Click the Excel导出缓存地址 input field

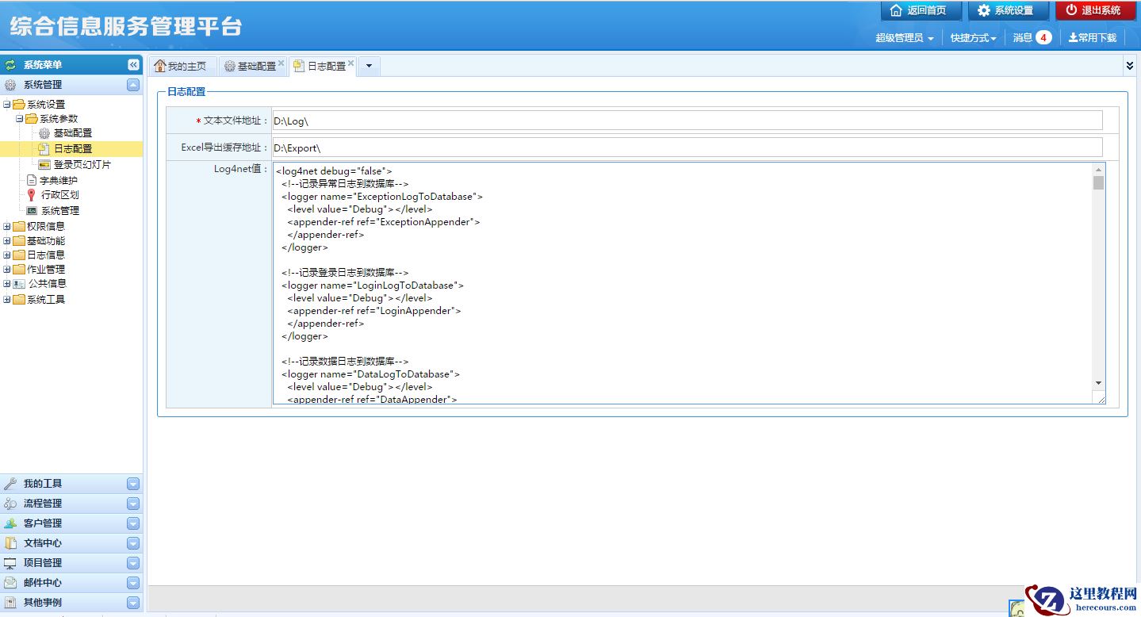coord(687,148)
